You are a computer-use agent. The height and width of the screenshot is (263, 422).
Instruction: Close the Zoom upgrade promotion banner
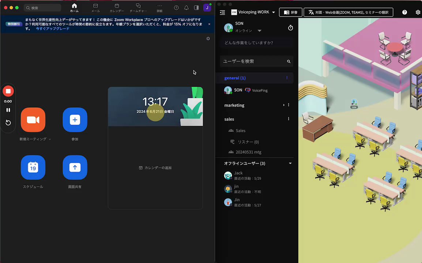(x=210, y=24)
